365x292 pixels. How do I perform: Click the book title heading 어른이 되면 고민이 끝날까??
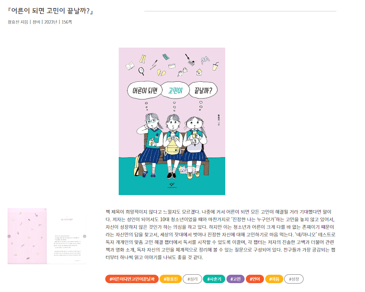tap(51, 11)
